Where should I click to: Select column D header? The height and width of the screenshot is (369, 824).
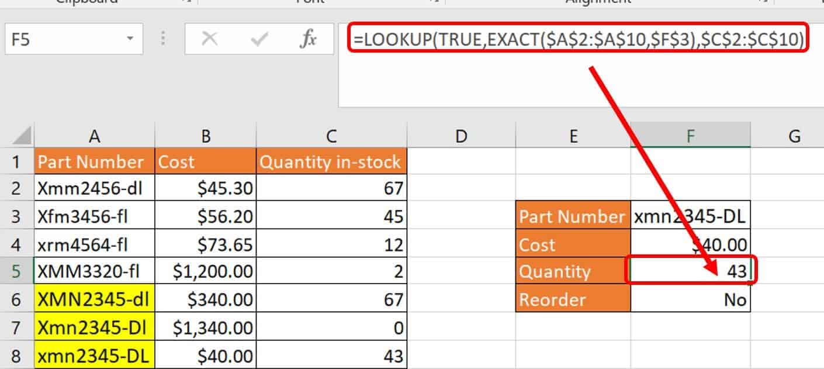(461, 136)
